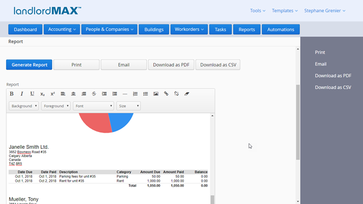
Task: Click the second indent icon
Action: pyautogui.click(x=114, y=94)
